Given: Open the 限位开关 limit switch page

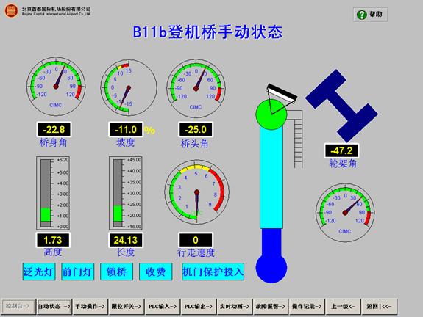Looking at the screenshot, I should (127, 306).
